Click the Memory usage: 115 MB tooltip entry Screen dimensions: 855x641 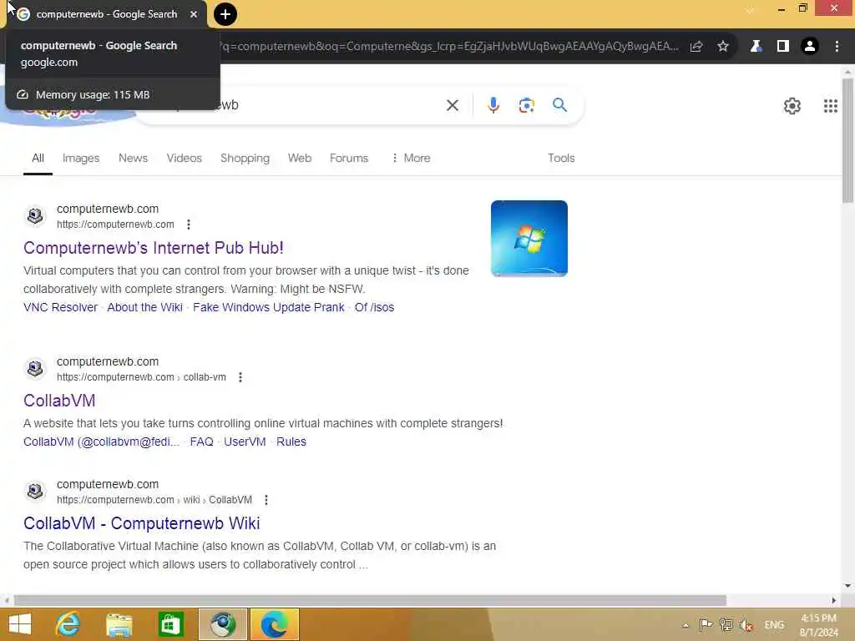click(x=113, y=94)
